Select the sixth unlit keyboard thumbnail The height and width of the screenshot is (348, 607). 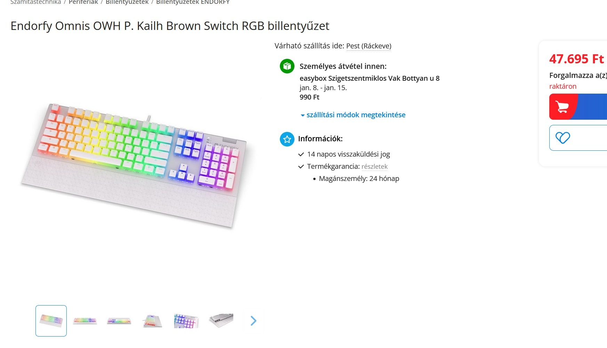[x=221, y=321]
